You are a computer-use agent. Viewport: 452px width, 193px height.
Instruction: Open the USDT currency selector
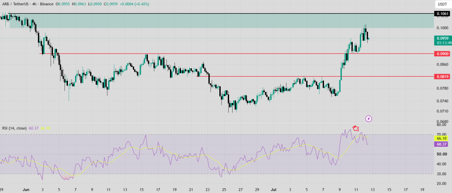click(442, 4)
